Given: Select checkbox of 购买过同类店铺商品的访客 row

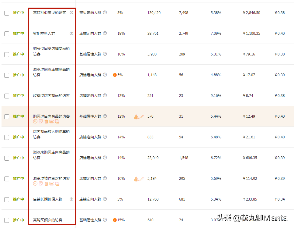Looking at the screenshot, I should 7,55.
